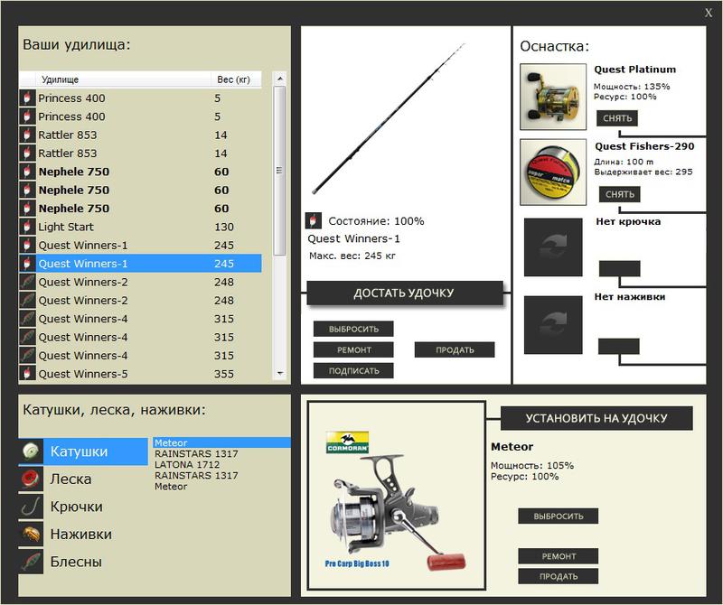The height and width of the screenshot is (605, 723).
Task: Click the empty hook slot icon
Action: [553, 247]
